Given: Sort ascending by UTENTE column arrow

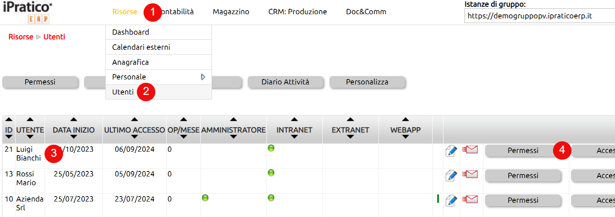Looking at the screenshot, I should pyautogui.click(x=30, y=120).
